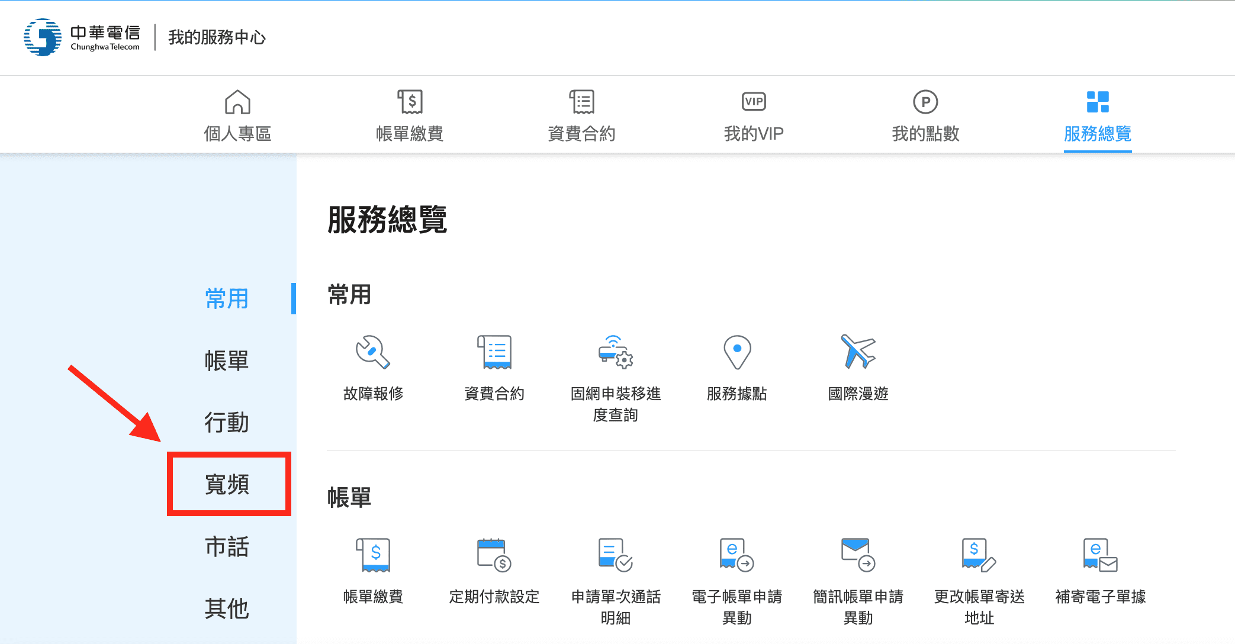Select 其他 in the left sidebar
Screen dimensions: 1235x644
227,608
